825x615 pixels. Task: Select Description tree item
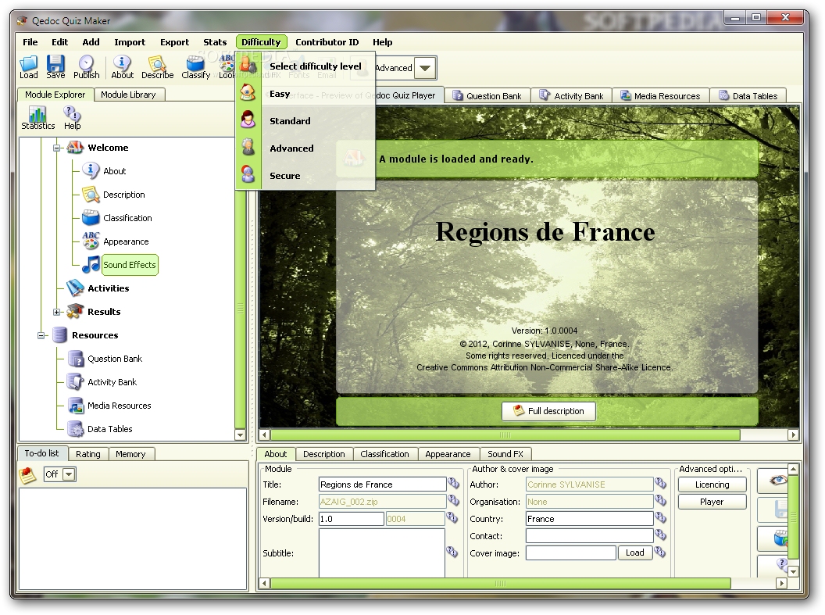tap(123, 195)
